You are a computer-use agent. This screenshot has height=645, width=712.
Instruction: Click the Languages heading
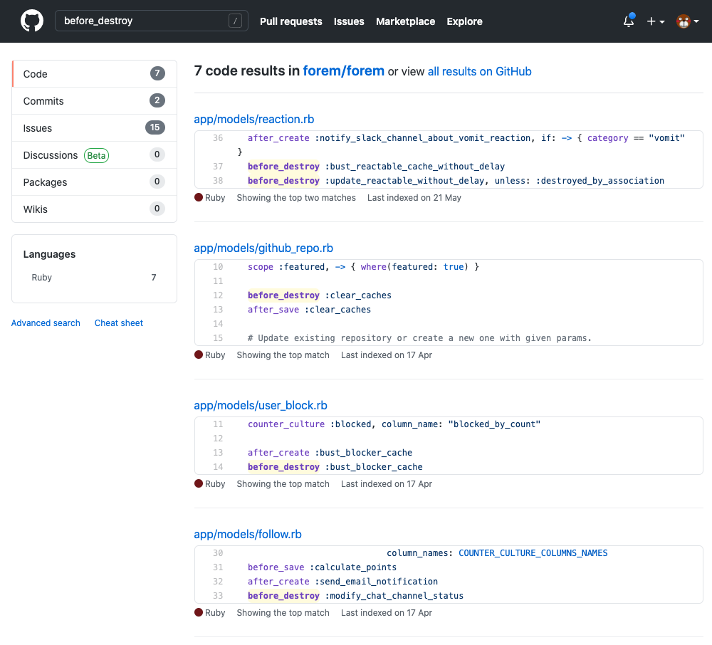pyautogui.click(x=50, y=254)
